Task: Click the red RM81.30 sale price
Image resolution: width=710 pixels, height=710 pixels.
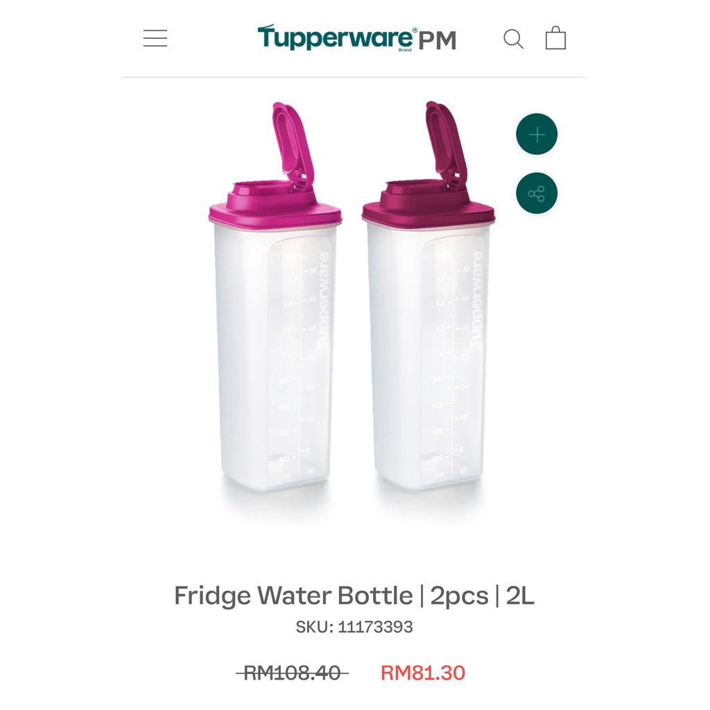Action: (x=423, y=673)
